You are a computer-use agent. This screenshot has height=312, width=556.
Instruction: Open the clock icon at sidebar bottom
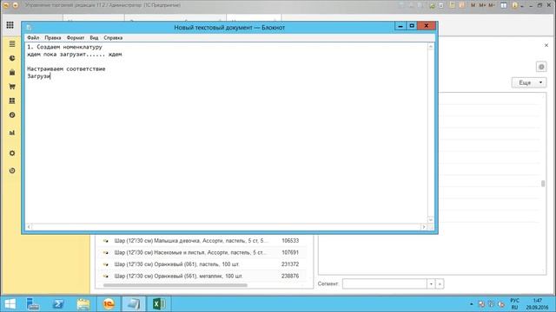(x=12, y=171)
